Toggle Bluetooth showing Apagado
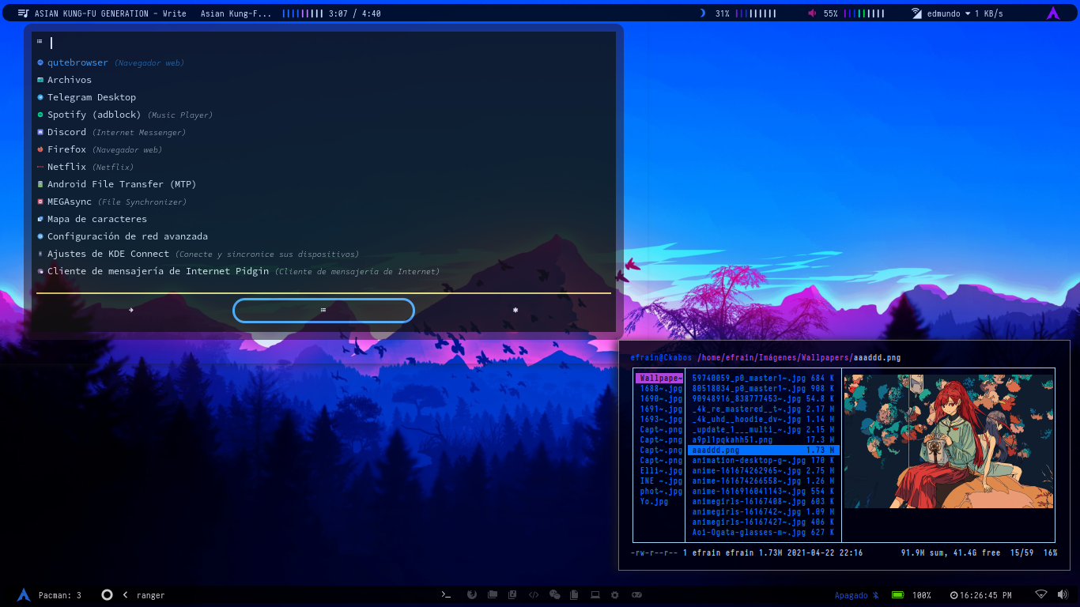 point(857,595)
